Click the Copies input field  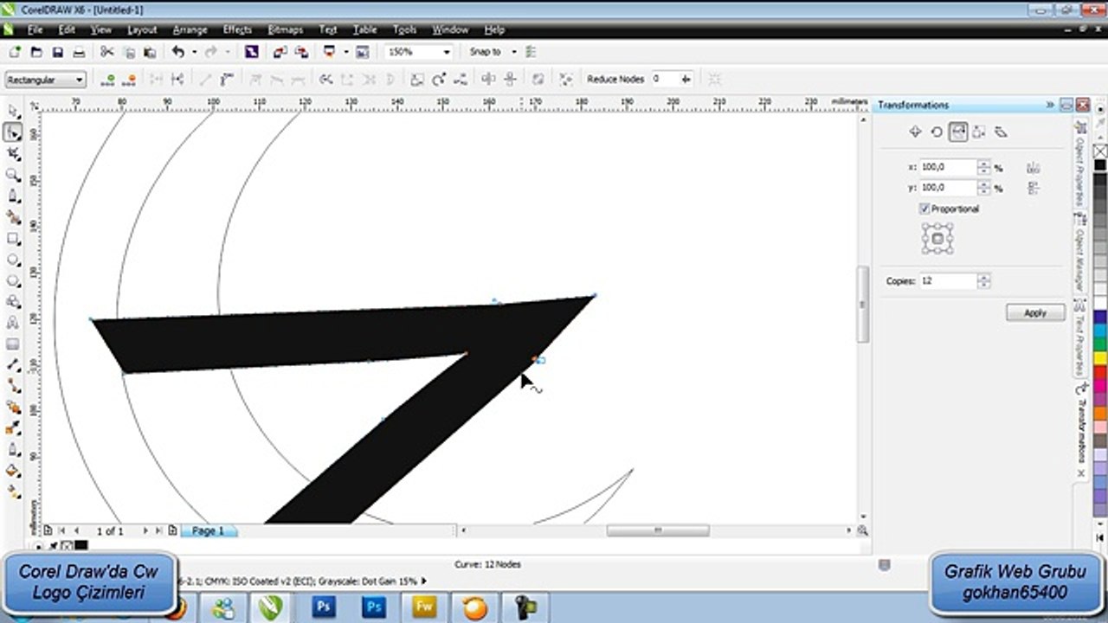click(947, 281)
